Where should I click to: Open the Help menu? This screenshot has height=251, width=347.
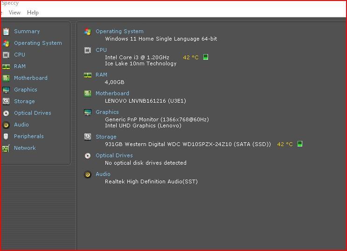pyautogui.click(x=33, y=13)
